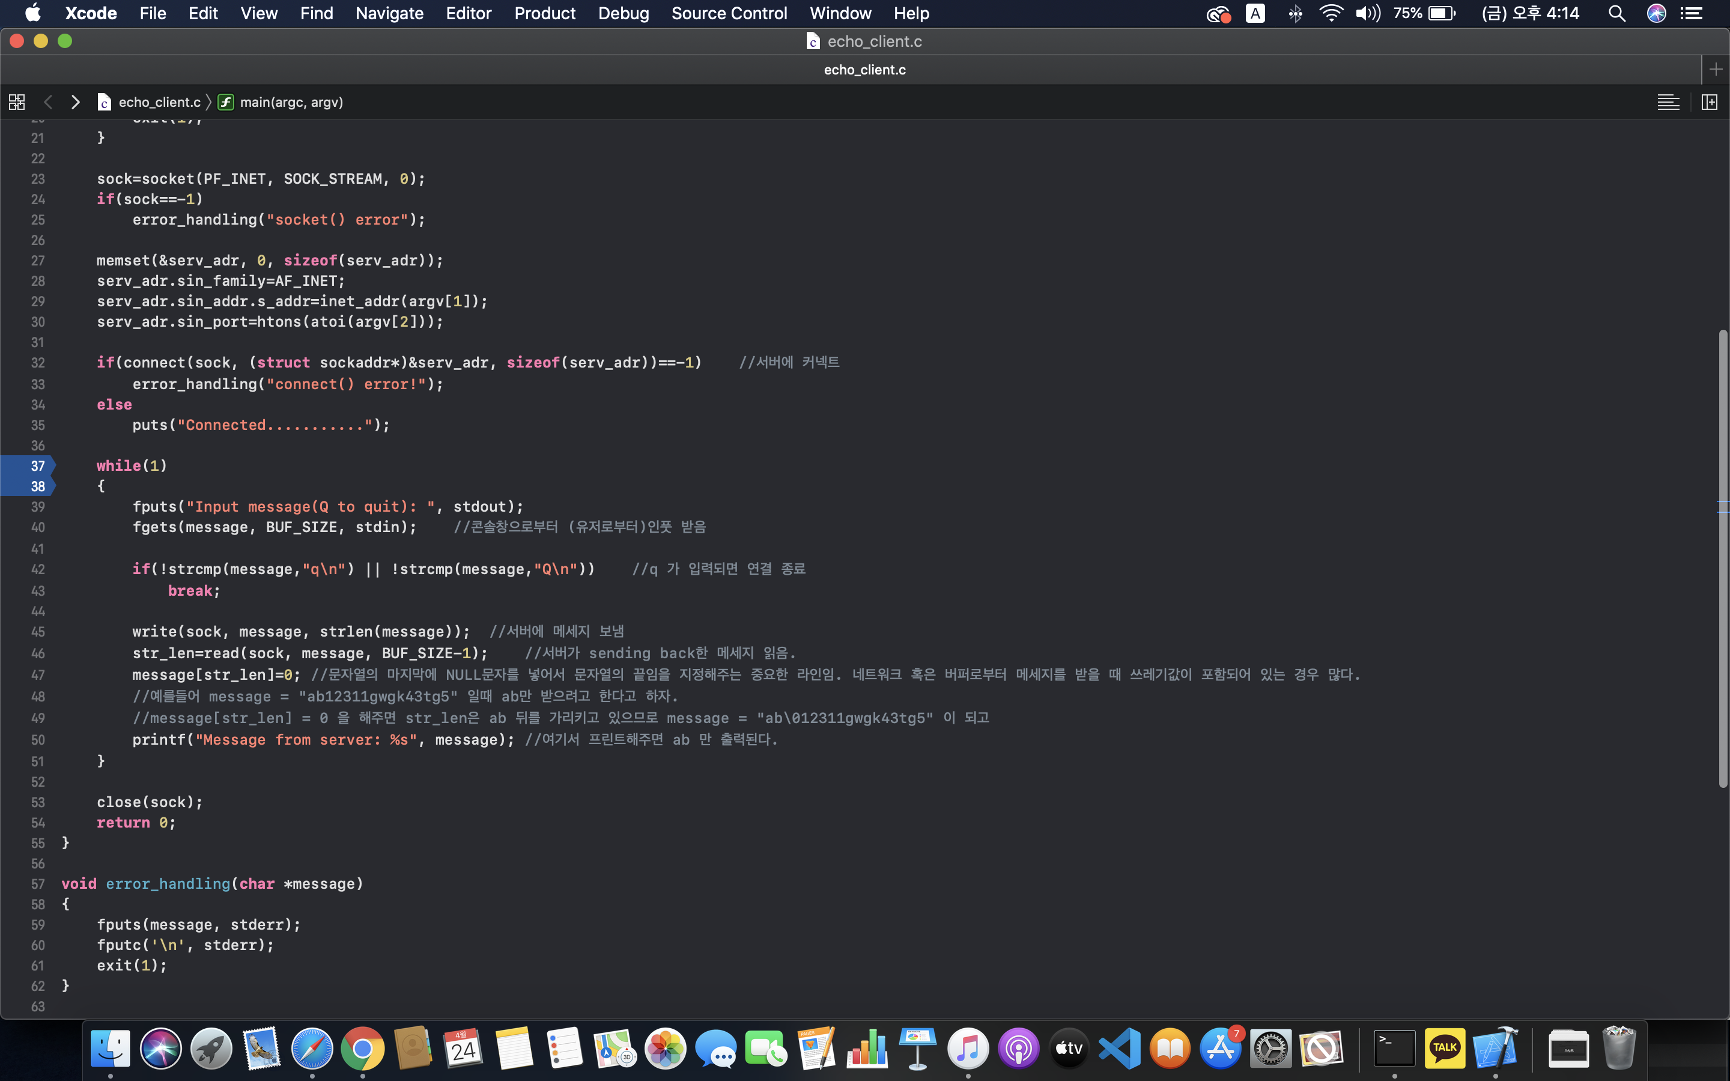Open the Source Control menu

729,14
